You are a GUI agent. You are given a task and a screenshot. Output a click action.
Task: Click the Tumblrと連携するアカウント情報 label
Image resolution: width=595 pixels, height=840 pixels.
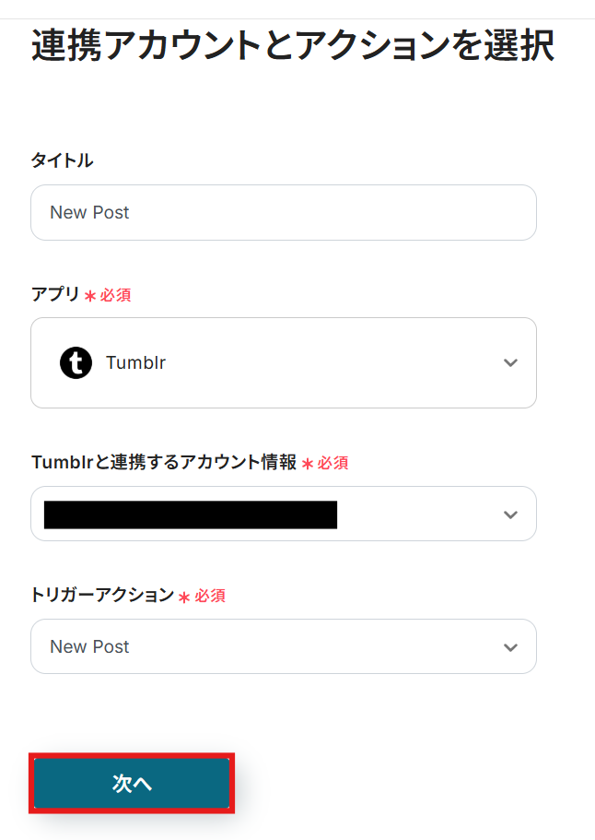coord(163,463)
